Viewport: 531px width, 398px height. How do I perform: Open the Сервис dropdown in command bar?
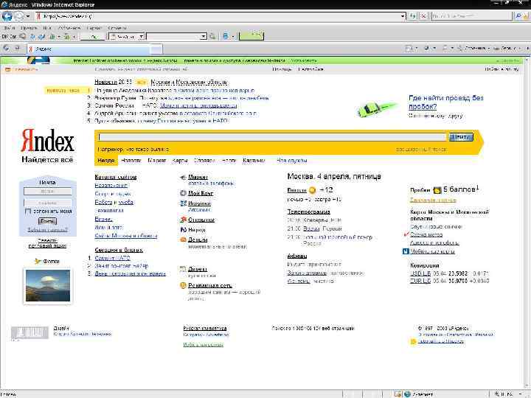(506, 49)
